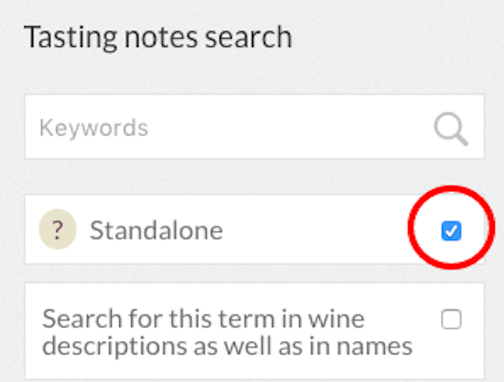Focus the Keywords input field
This screenshot has height=382, width=504.
(227, 128)
